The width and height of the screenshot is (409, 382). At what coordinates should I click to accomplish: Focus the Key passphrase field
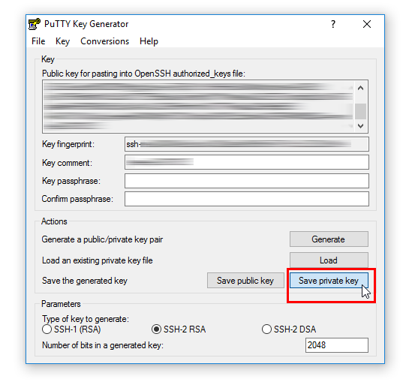coord(247,181)
